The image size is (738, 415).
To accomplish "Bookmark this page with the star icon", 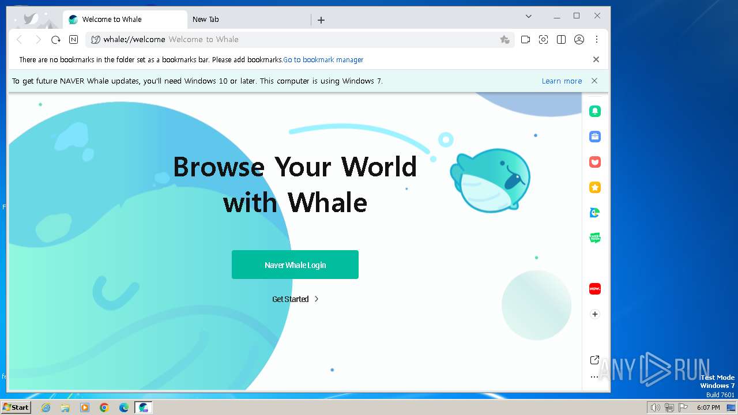I will click(x=504, y=40).
